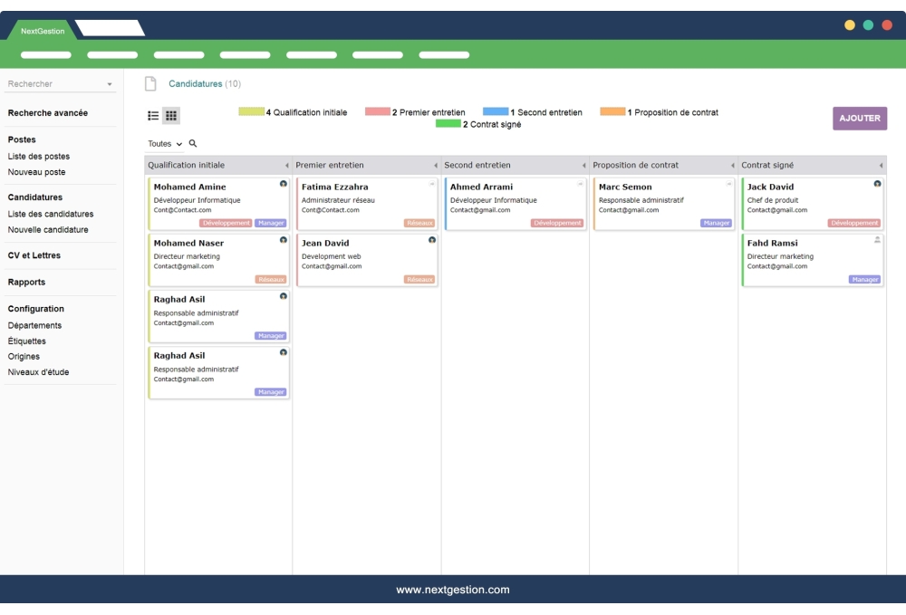Select the kanban grid view icon
Viewport: 906px width, 615px height.
pos(171,116)
